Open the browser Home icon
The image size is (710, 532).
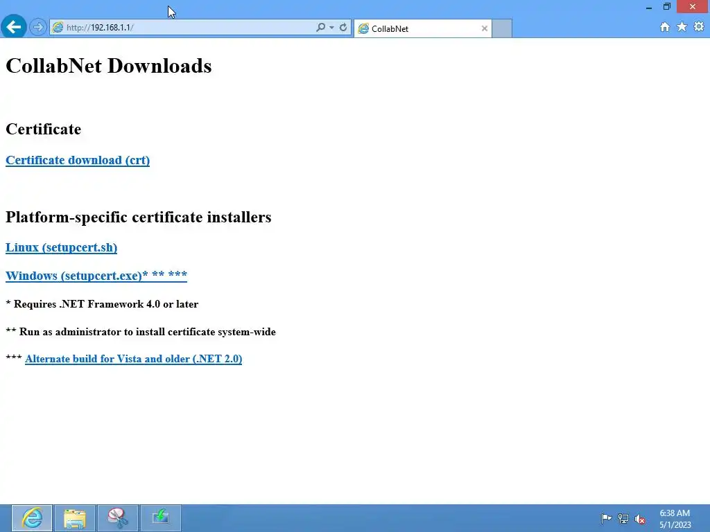click(x=665, y=27)
